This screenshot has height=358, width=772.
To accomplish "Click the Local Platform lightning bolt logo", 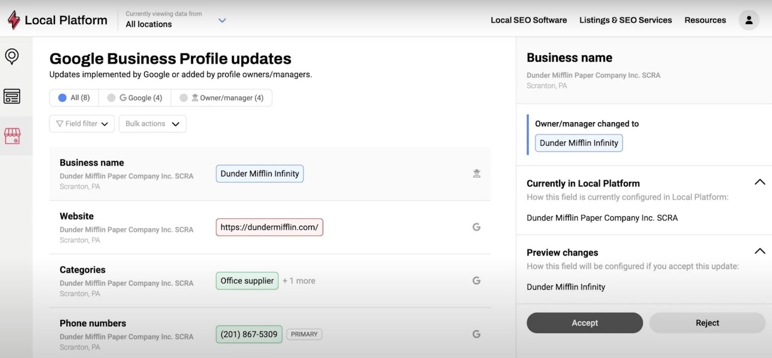I will click(x=14, y=20).
